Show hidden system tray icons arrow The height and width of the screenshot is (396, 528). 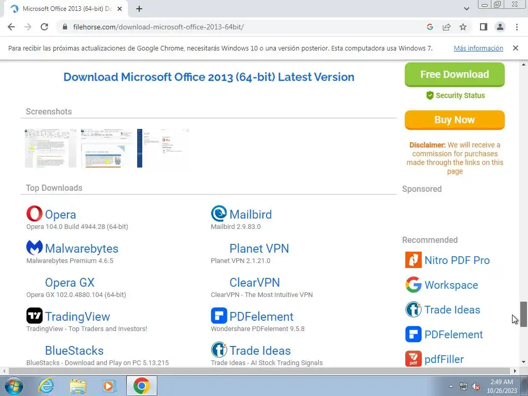[451, 386]
